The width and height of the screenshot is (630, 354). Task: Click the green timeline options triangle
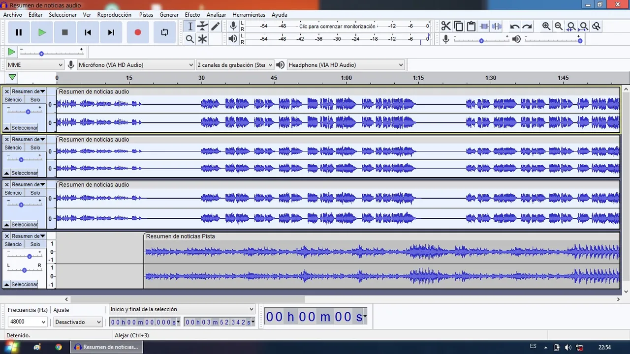coord(12,77)
